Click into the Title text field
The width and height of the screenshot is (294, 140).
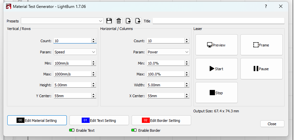(219, 21)
